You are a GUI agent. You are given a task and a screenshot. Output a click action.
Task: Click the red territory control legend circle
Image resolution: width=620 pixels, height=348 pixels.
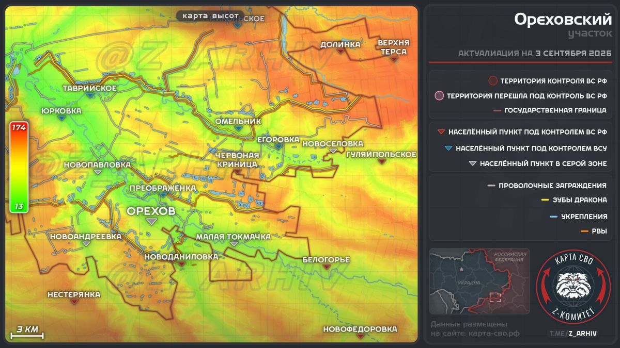(x=493, y=80)
